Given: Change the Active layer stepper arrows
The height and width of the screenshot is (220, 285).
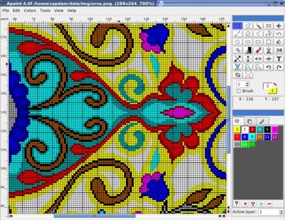Looking at the screenshot, I should (x=281, y=212).
